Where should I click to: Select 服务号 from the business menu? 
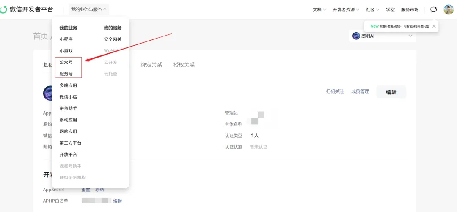pyautogui.click(x=66, y=74)
